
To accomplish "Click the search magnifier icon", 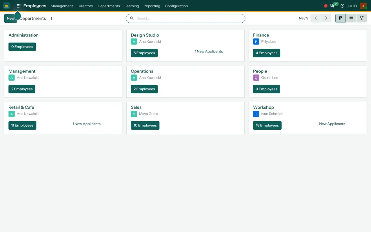I will pyautogui.click(x=132, y=18).
